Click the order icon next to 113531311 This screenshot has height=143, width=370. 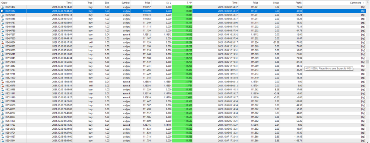point(2,93)
